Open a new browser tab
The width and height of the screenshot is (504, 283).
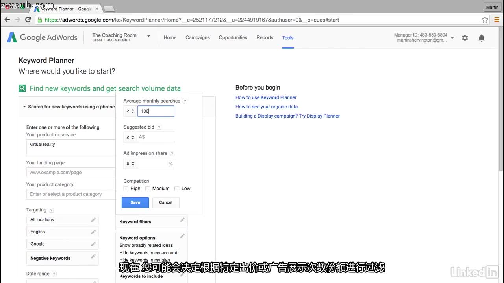point(109,9)
